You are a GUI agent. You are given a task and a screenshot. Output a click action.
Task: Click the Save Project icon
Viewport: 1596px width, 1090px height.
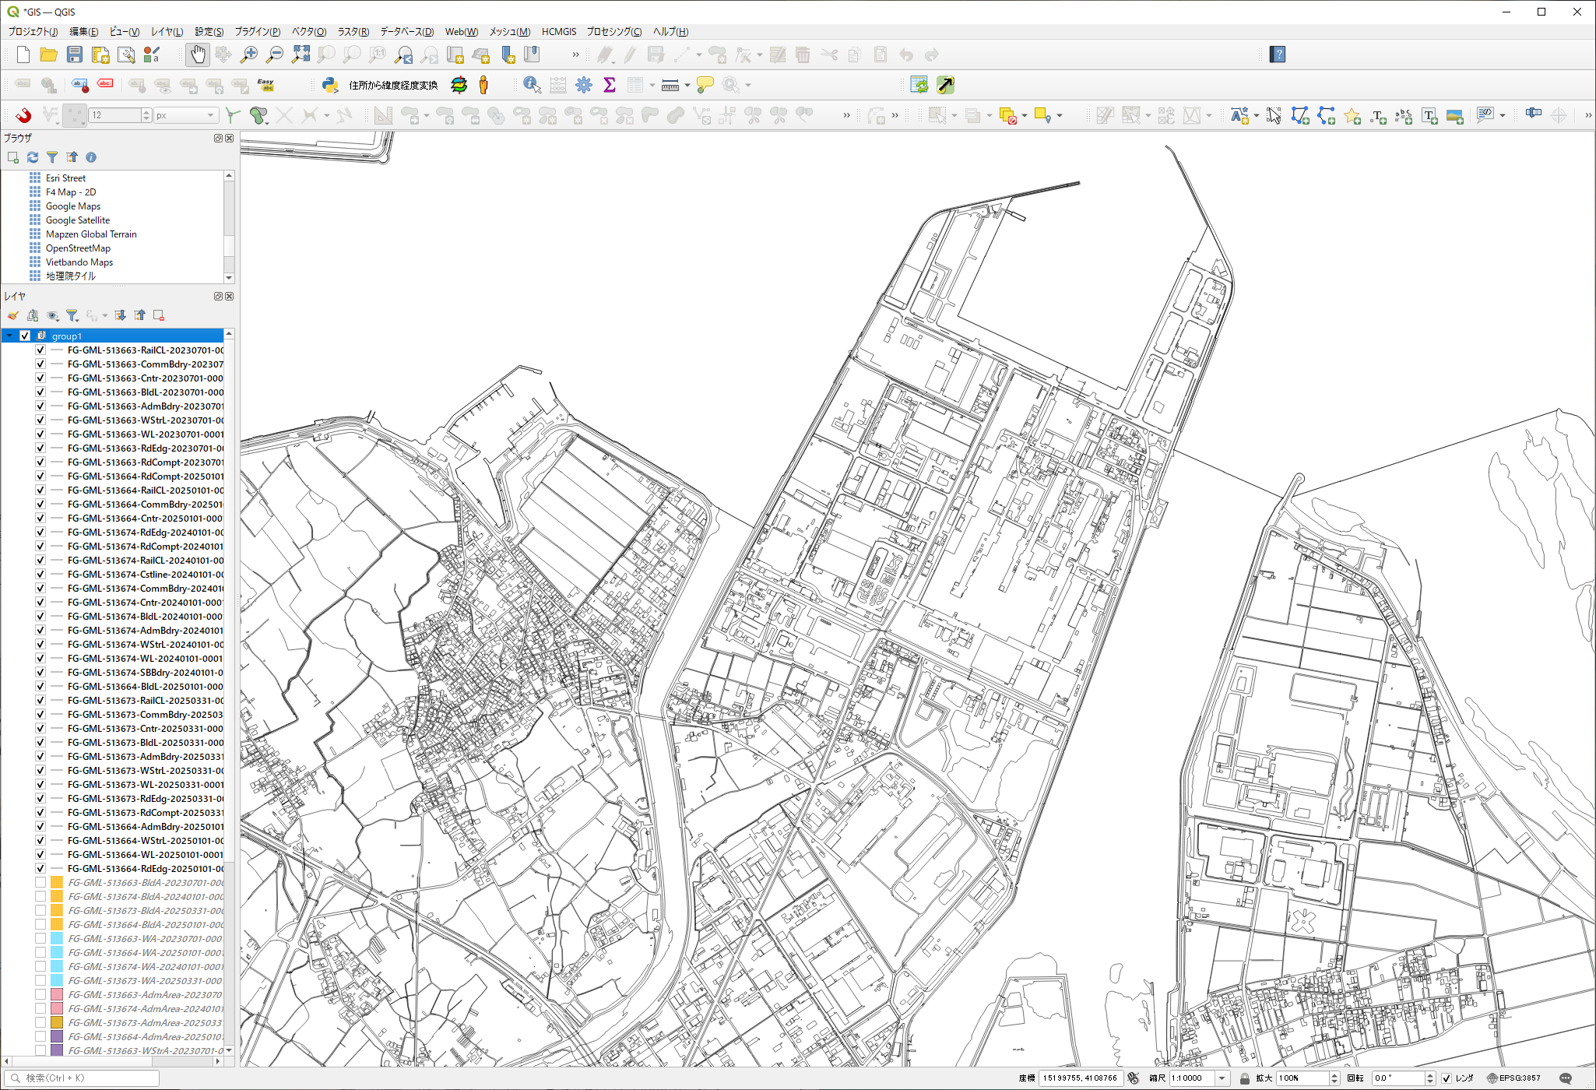74,54
